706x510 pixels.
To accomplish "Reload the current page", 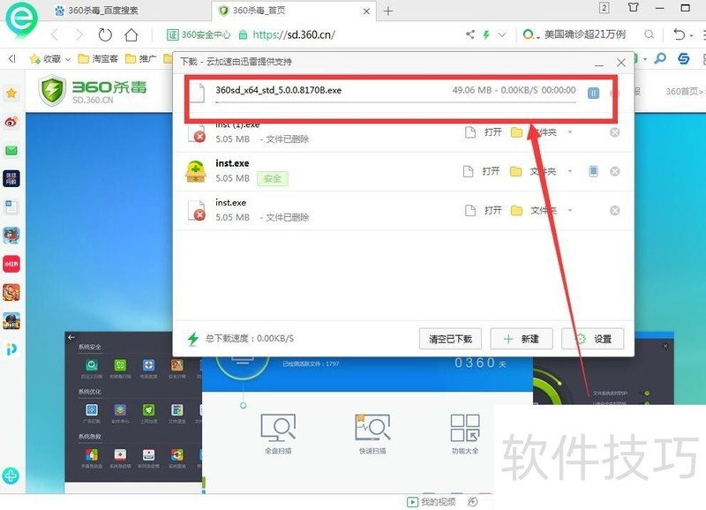I will click(x=105, y=34).
